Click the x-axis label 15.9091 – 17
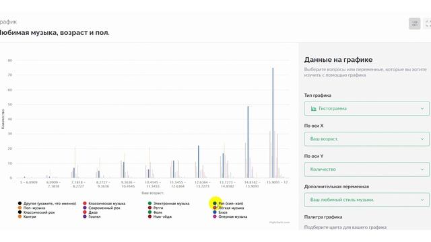 coord(277,182)
